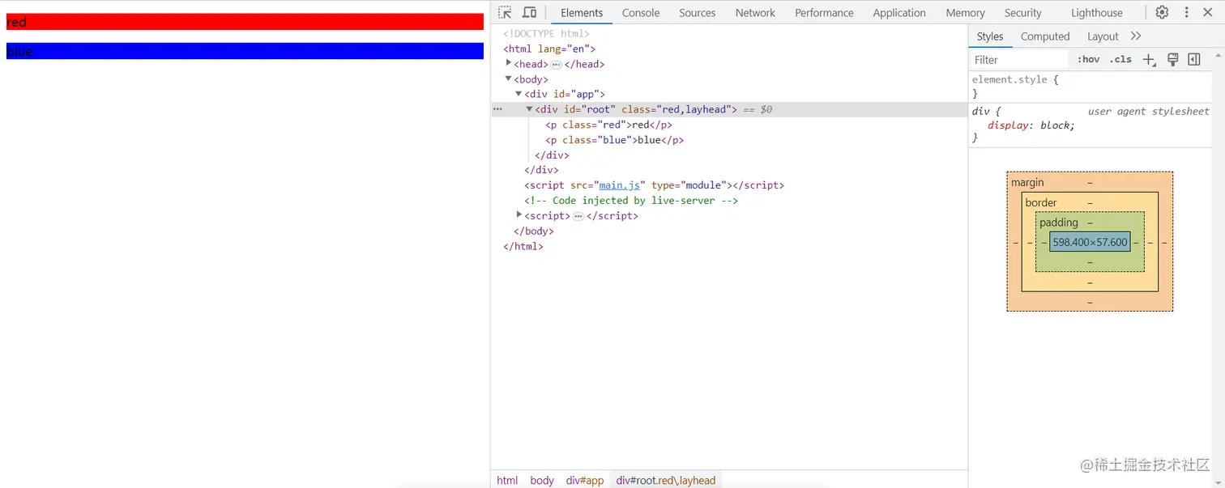Click the box model border region label
The image size is (1225, 488).
(1041, 203)
